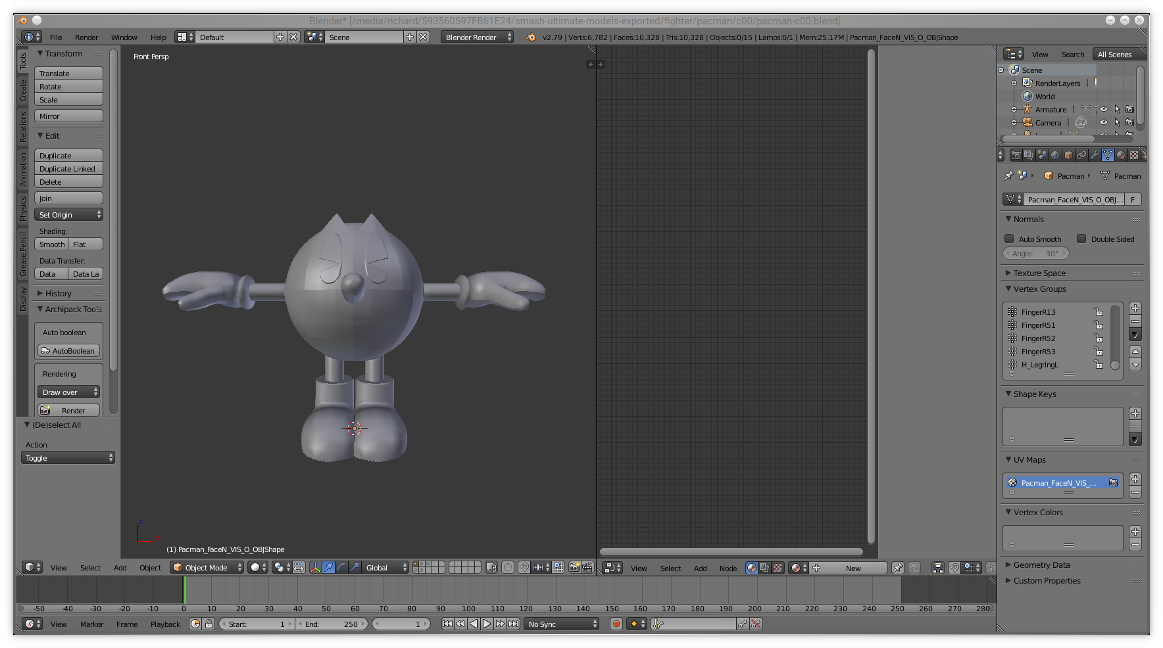
Task: Click the insert keyframe key icon
Action: coord(743,624)
